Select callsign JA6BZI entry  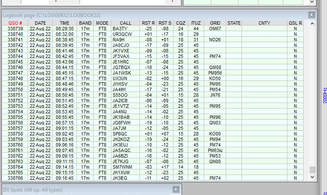[125, 156]
